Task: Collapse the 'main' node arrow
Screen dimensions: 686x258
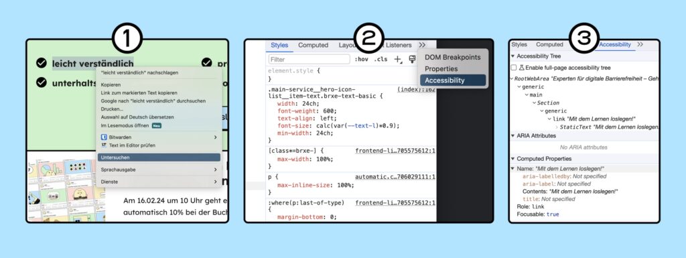Action: tap(527, 95)
